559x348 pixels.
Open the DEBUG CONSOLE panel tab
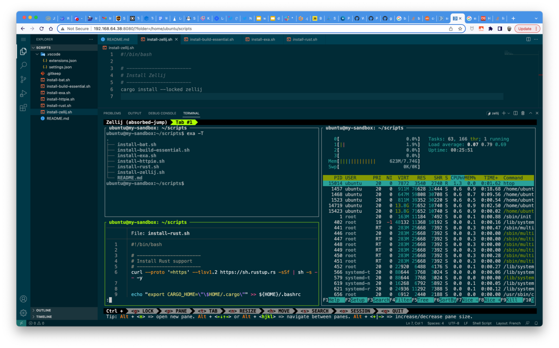click(x=162, y=113)
